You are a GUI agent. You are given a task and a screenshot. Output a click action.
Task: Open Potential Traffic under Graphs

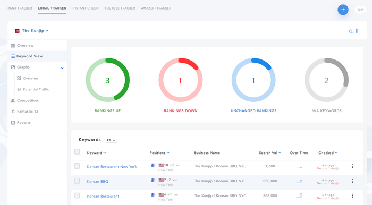click(x=36, y=89)
